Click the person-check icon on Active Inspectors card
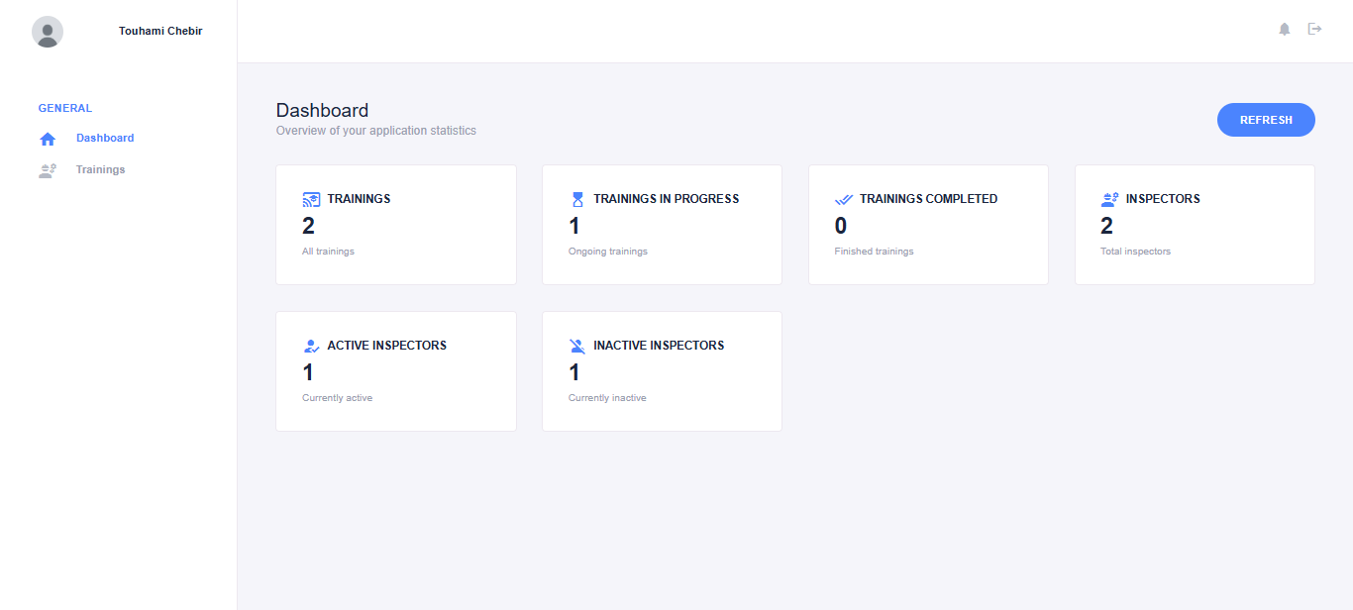The image size is (1353, 610). tap(310, 345)
